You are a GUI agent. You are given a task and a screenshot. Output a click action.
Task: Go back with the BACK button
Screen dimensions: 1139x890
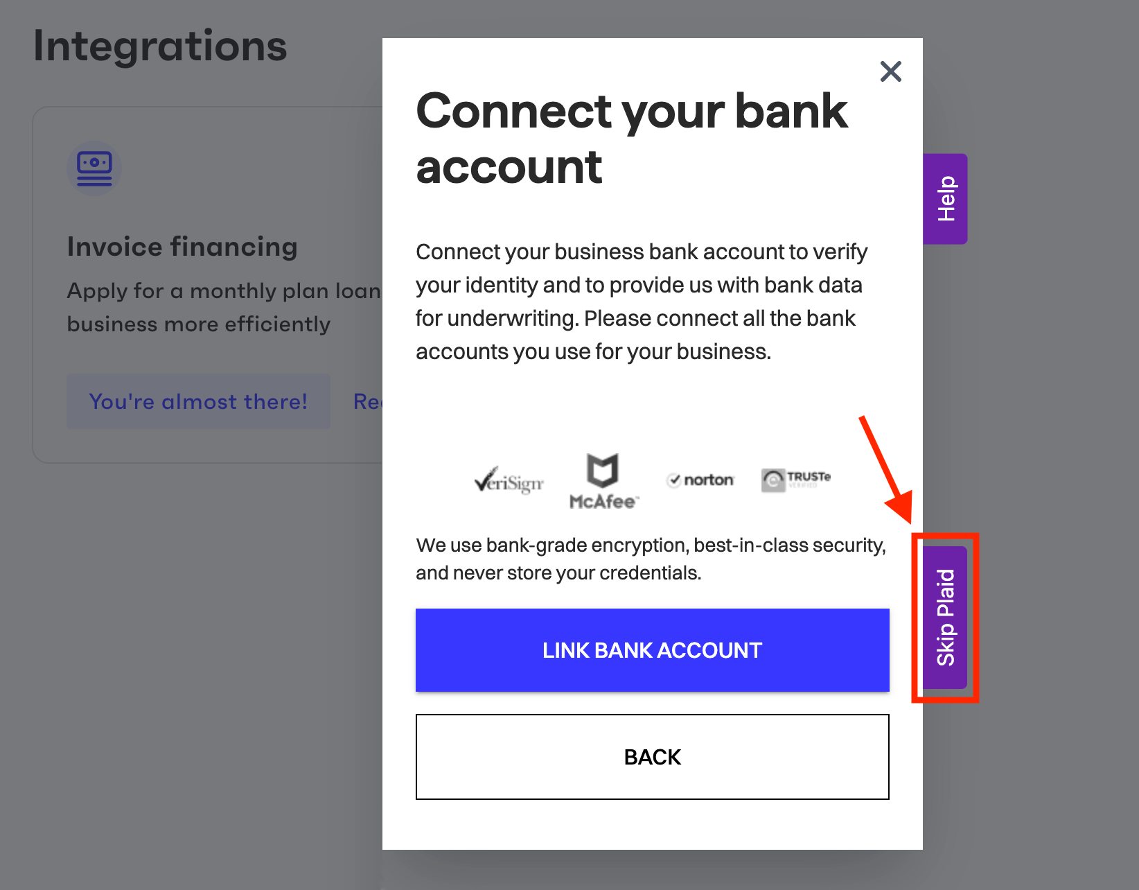pos(652,756)
